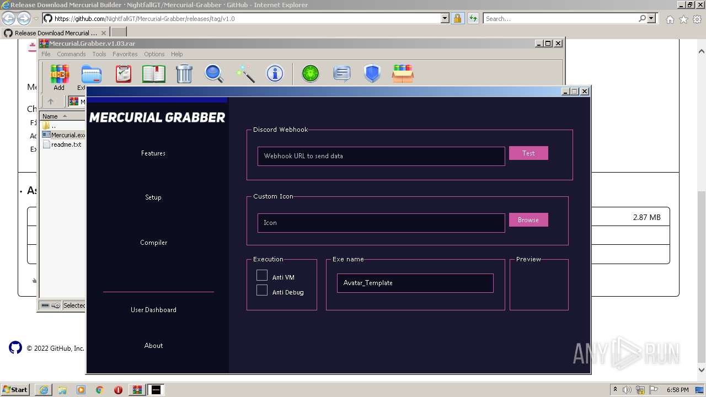Click the WinRAR View book icon
The height and width of the screenshot is (397, 706).
154,74
